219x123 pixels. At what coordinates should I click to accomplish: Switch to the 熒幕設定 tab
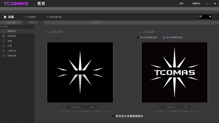33,22
